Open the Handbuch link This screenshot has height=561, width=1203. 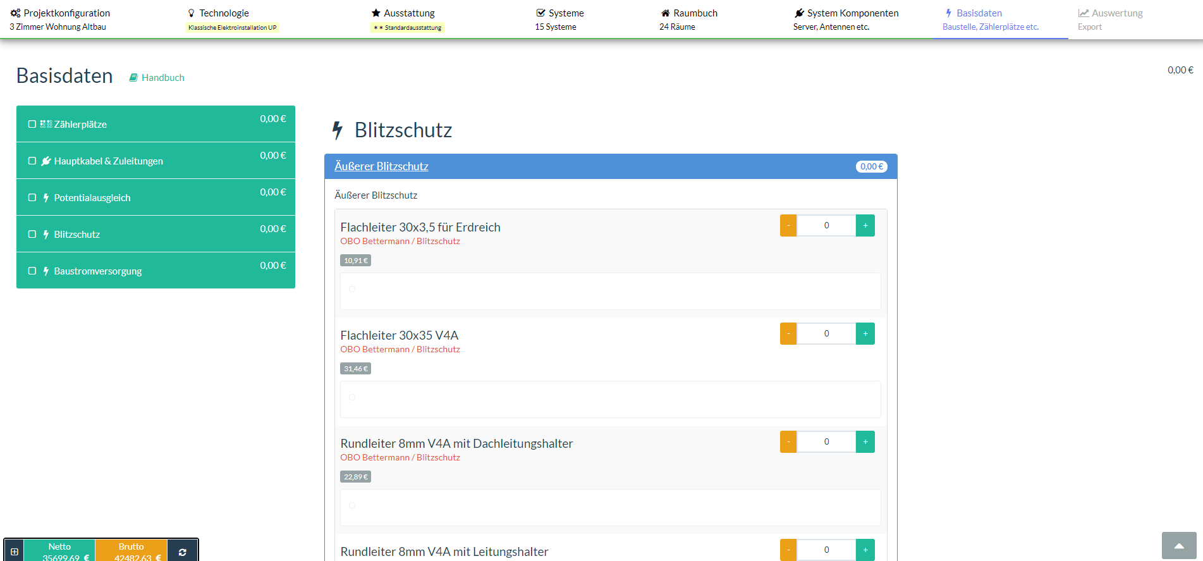pyautogui.click(x=163, y=78)
